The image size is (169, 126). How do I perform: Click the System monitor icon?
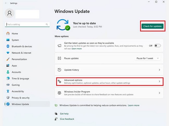pyautogui.click(x=8, y=40)
